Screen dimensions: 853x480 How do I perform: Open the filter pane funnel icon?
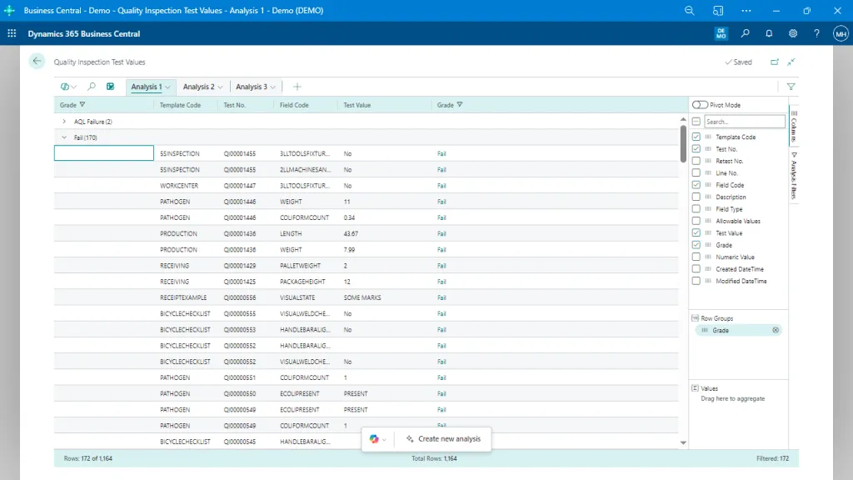pyautogui.click(x=791, y=87)
